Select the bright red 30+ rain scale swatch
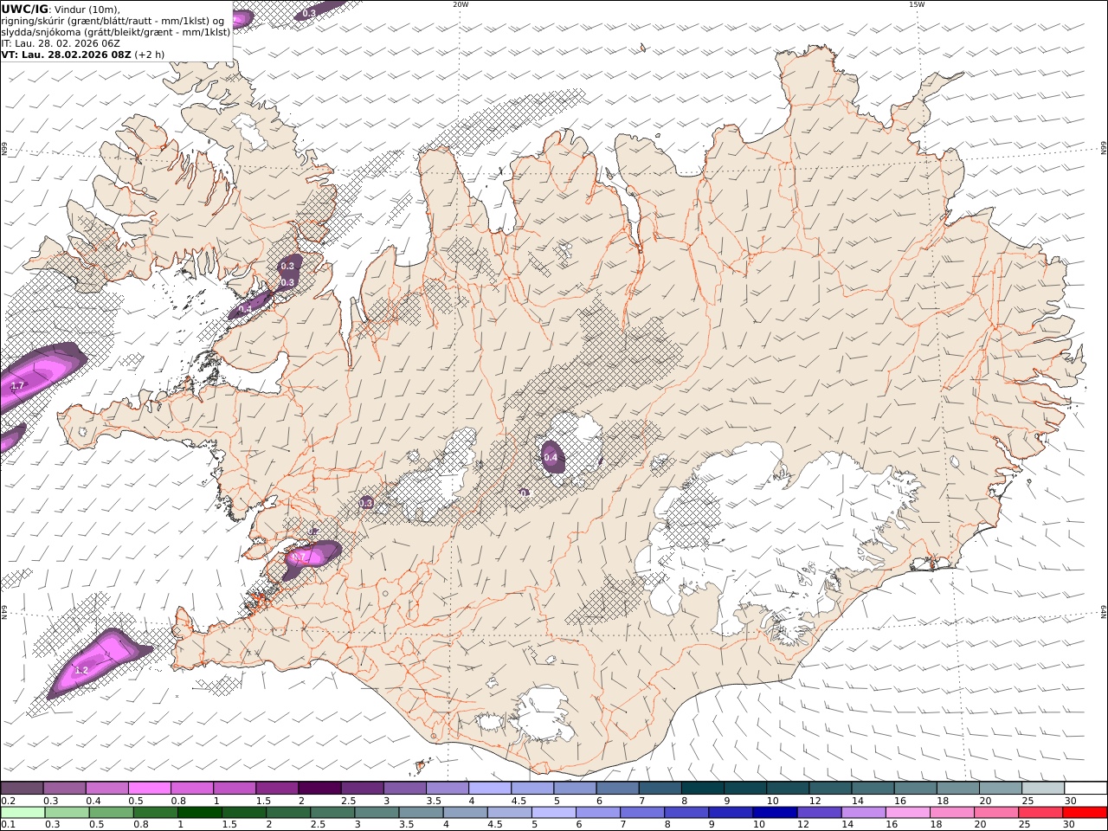The width and height of the screenshot is (1108, 831). coord(1085,813)
